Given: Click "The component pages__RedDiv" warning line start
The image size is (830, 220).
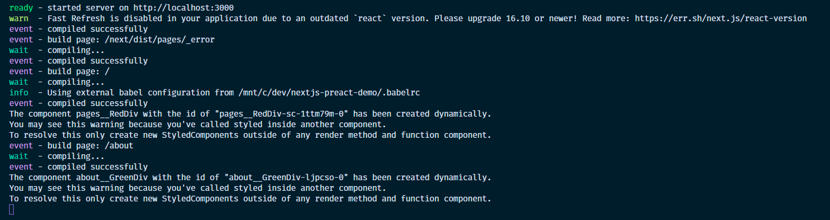Looking at the screenshot, I should 74,114.
